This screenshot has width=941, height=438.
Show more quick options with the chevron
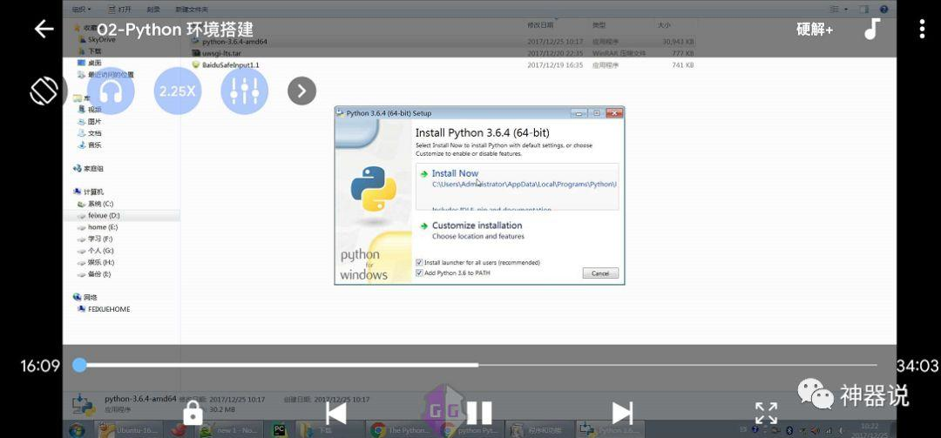[x=301, y=91]
